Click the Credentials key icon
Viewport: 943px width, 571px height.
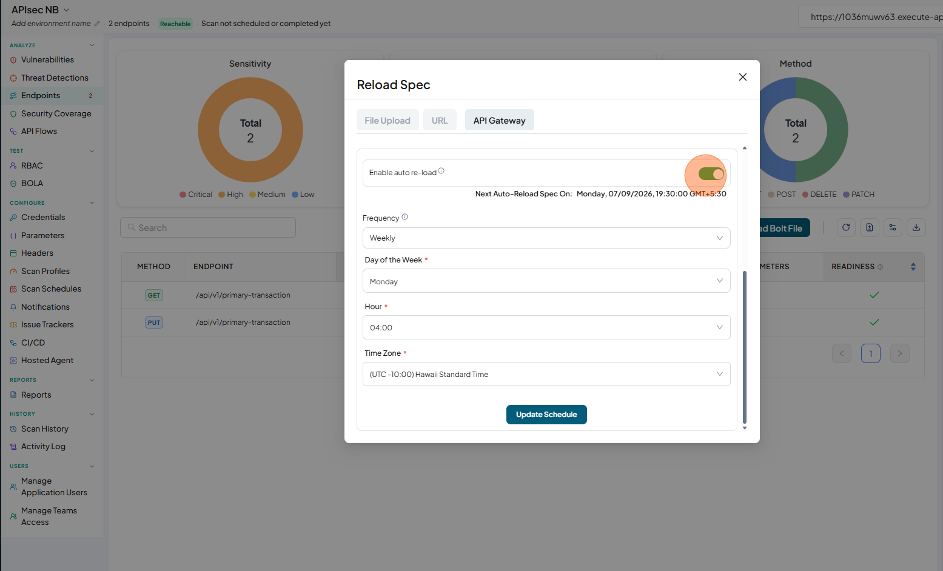(x=13, y=218)
